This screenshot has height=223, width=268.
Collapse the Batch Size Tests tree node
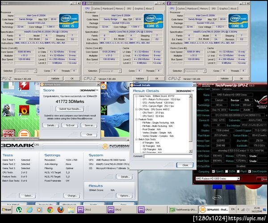coord(136,139)
